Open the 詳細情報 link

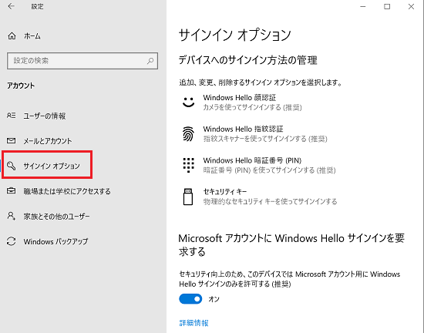tap(193, 323)
